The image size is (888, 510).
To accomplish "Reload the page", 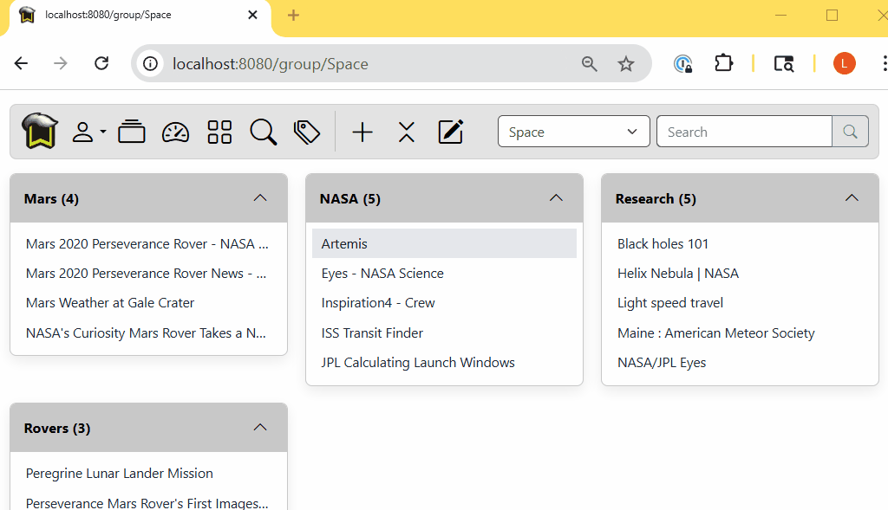I will (101, 63).
